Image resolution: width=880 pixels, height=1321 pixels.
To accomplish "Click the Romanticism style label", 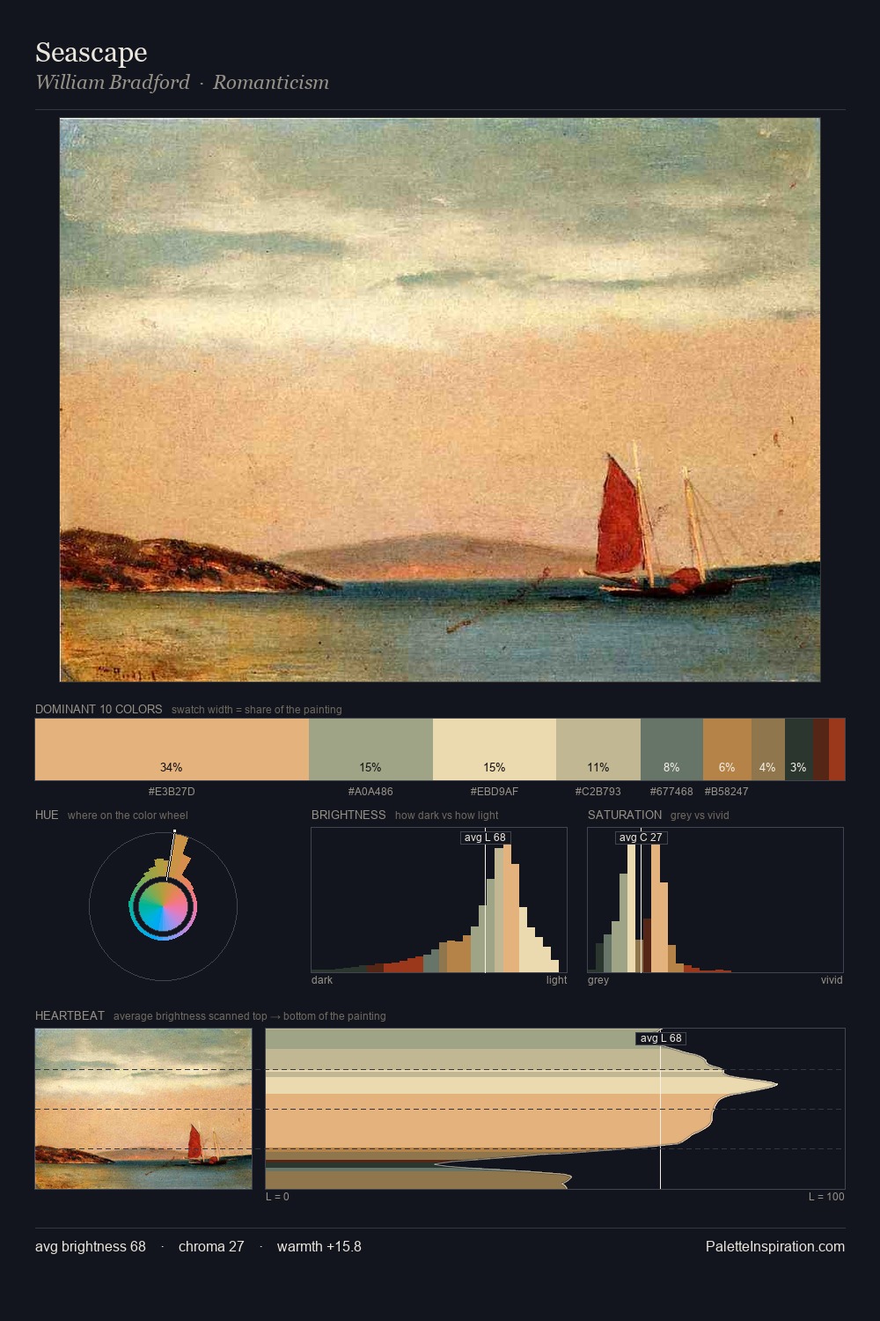I will (x=271, y=82).
